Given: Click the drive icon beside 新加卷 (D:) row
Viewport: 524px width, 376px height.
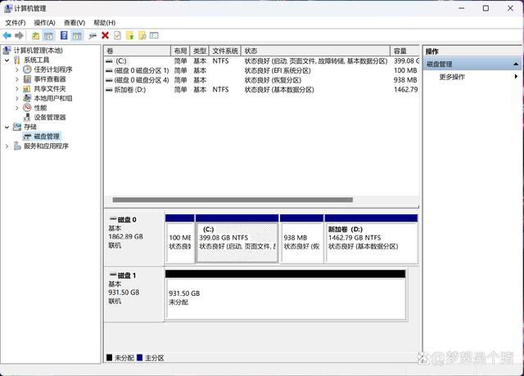Looking at the screenshot, I should [x=109, y=90].
